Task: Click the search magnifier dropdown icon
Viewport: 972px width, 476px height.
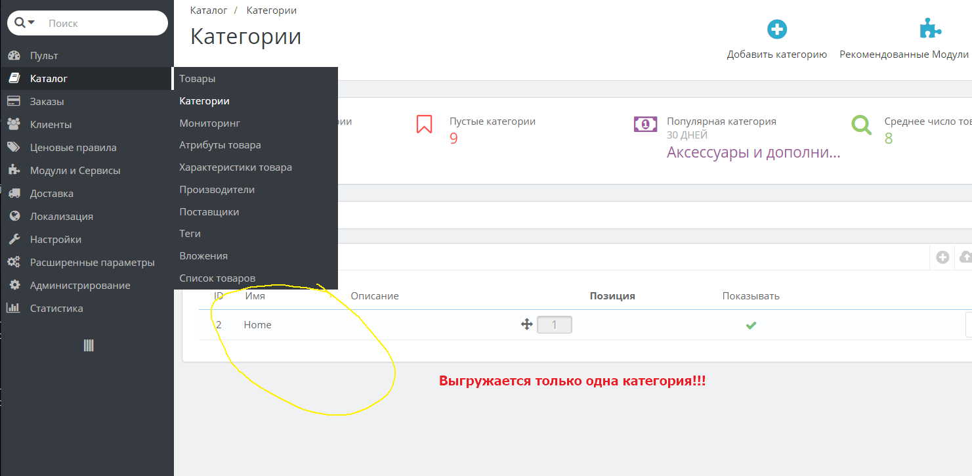Action: point(24,23)
